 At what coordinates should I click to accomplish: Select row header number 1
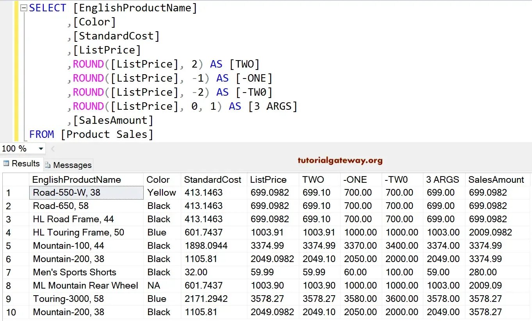point(16,193)
